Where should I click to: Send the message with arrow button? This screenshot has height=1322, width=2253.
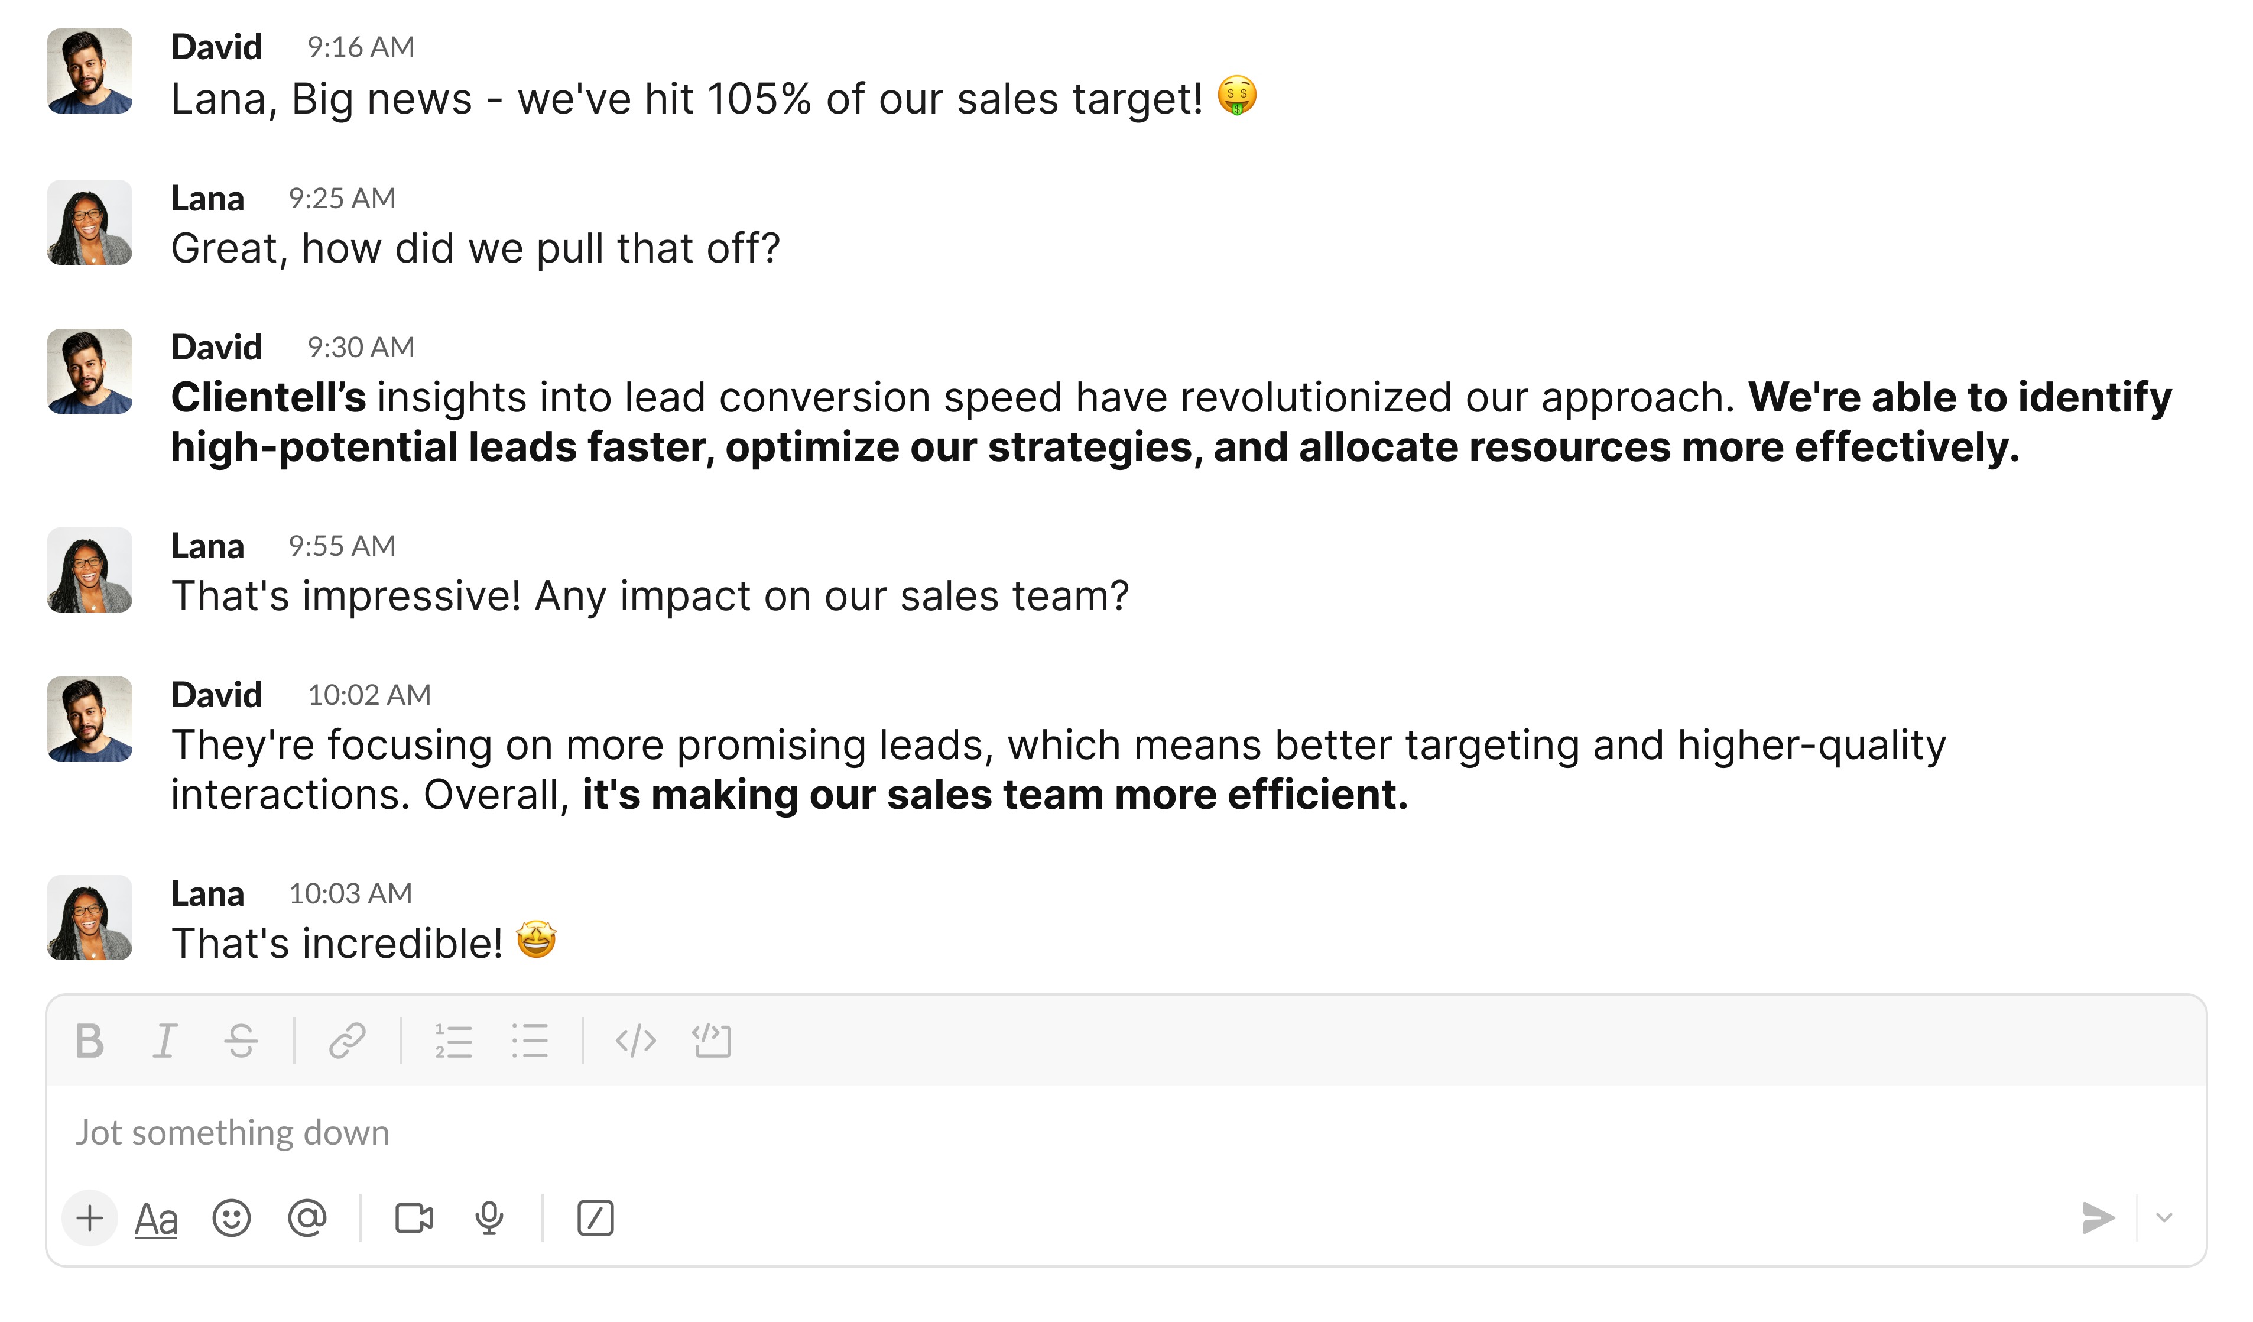click(x=2098, y=1219)
